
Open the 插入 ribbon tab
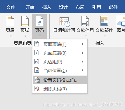point(47,7)
